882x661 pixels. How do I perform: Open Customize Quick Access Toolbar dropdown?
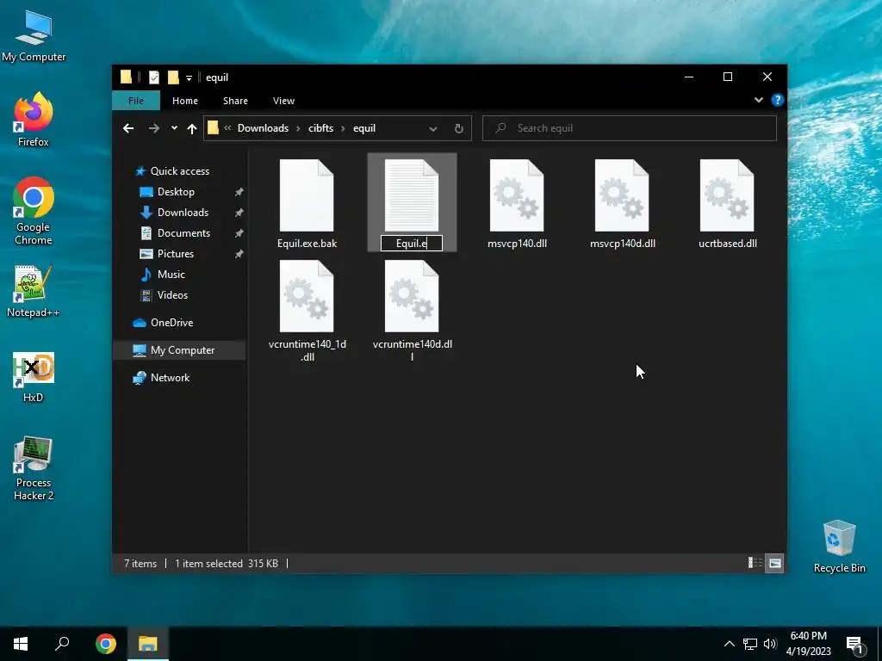click(x=189, y=78)
